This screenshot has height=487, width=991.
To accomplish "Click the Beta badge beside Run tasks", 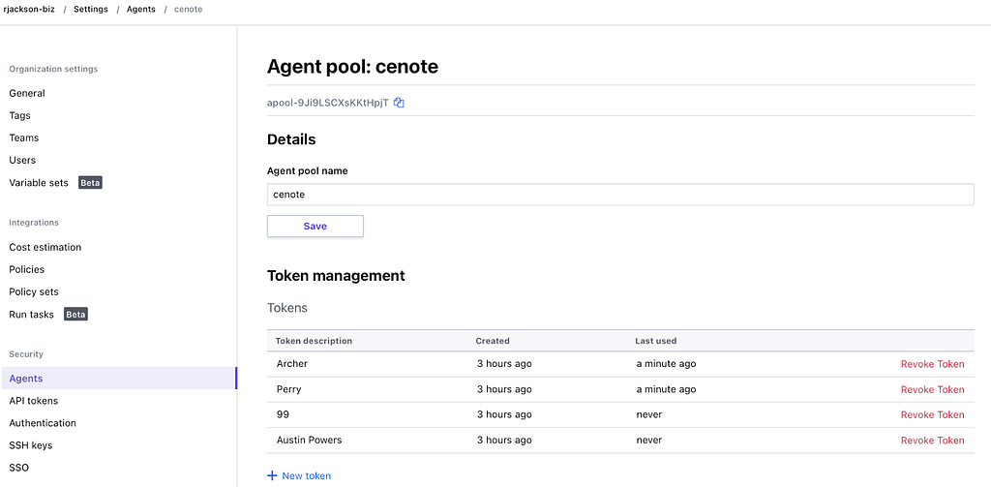I will coord(75,315).
